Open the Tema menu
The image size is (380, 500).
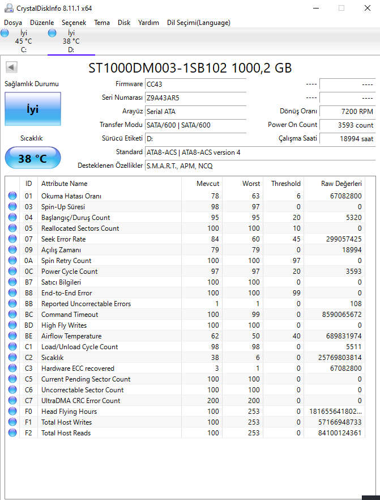(102, 23)
